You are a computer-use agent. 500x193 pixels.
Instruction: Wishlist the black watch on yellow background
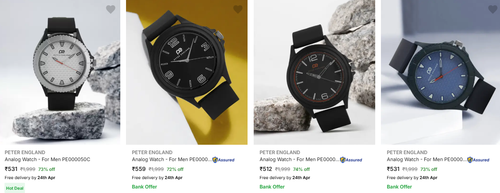pyautogui.click(x=238, y=9)
